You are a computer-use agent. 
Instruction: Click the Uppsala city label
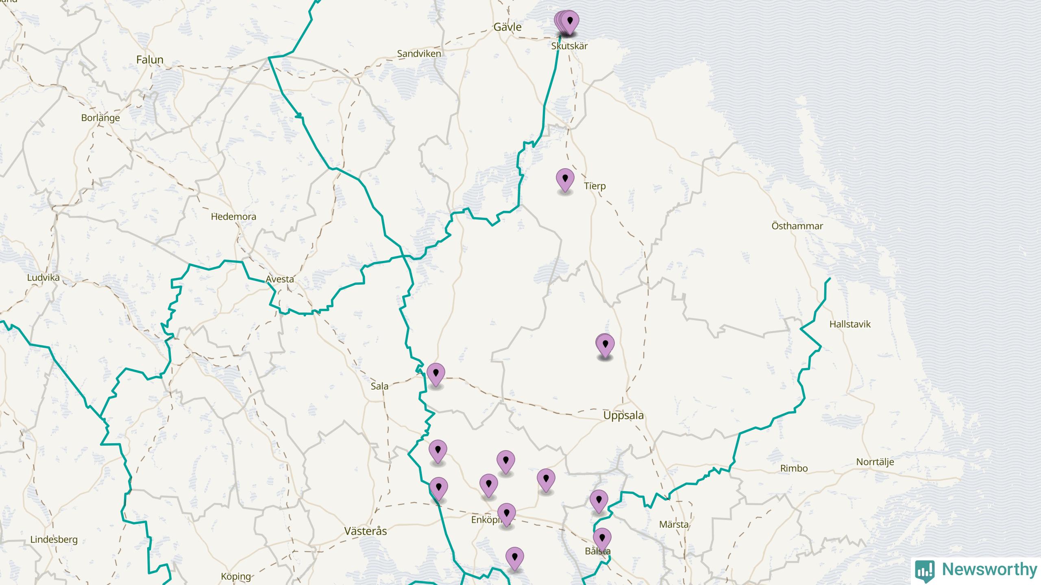click(623, 416)
